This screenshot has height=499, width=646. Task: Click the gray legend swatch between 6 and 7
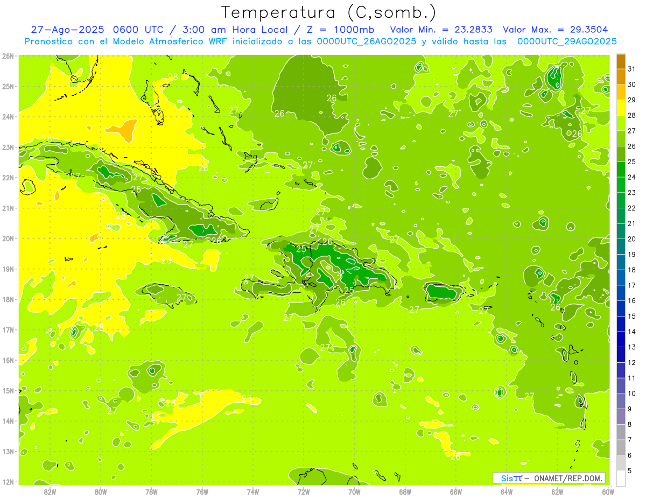tap(621, 447)
